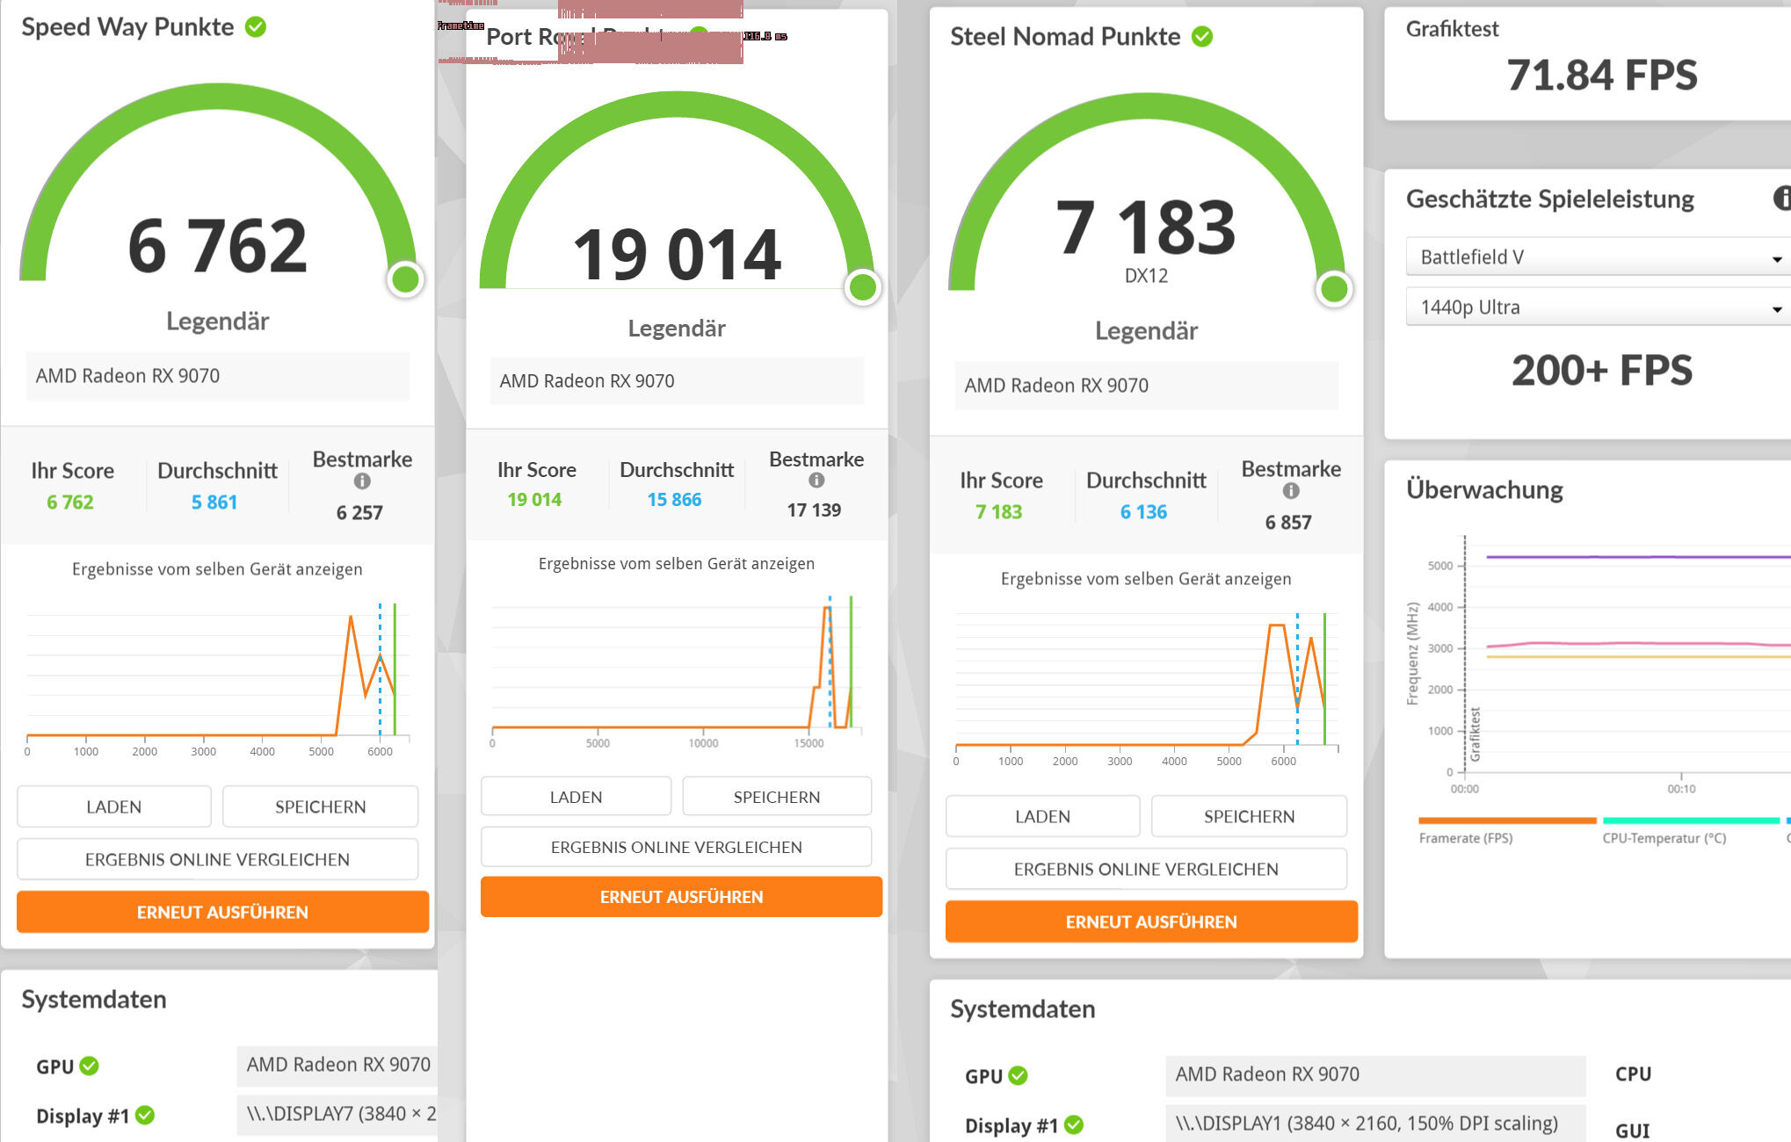The image size is (1791, 1142).
Task: Toggle the CPU-Temperatur legend in Überwachung
Action: pyautogui.click(x=1664, y=838)
